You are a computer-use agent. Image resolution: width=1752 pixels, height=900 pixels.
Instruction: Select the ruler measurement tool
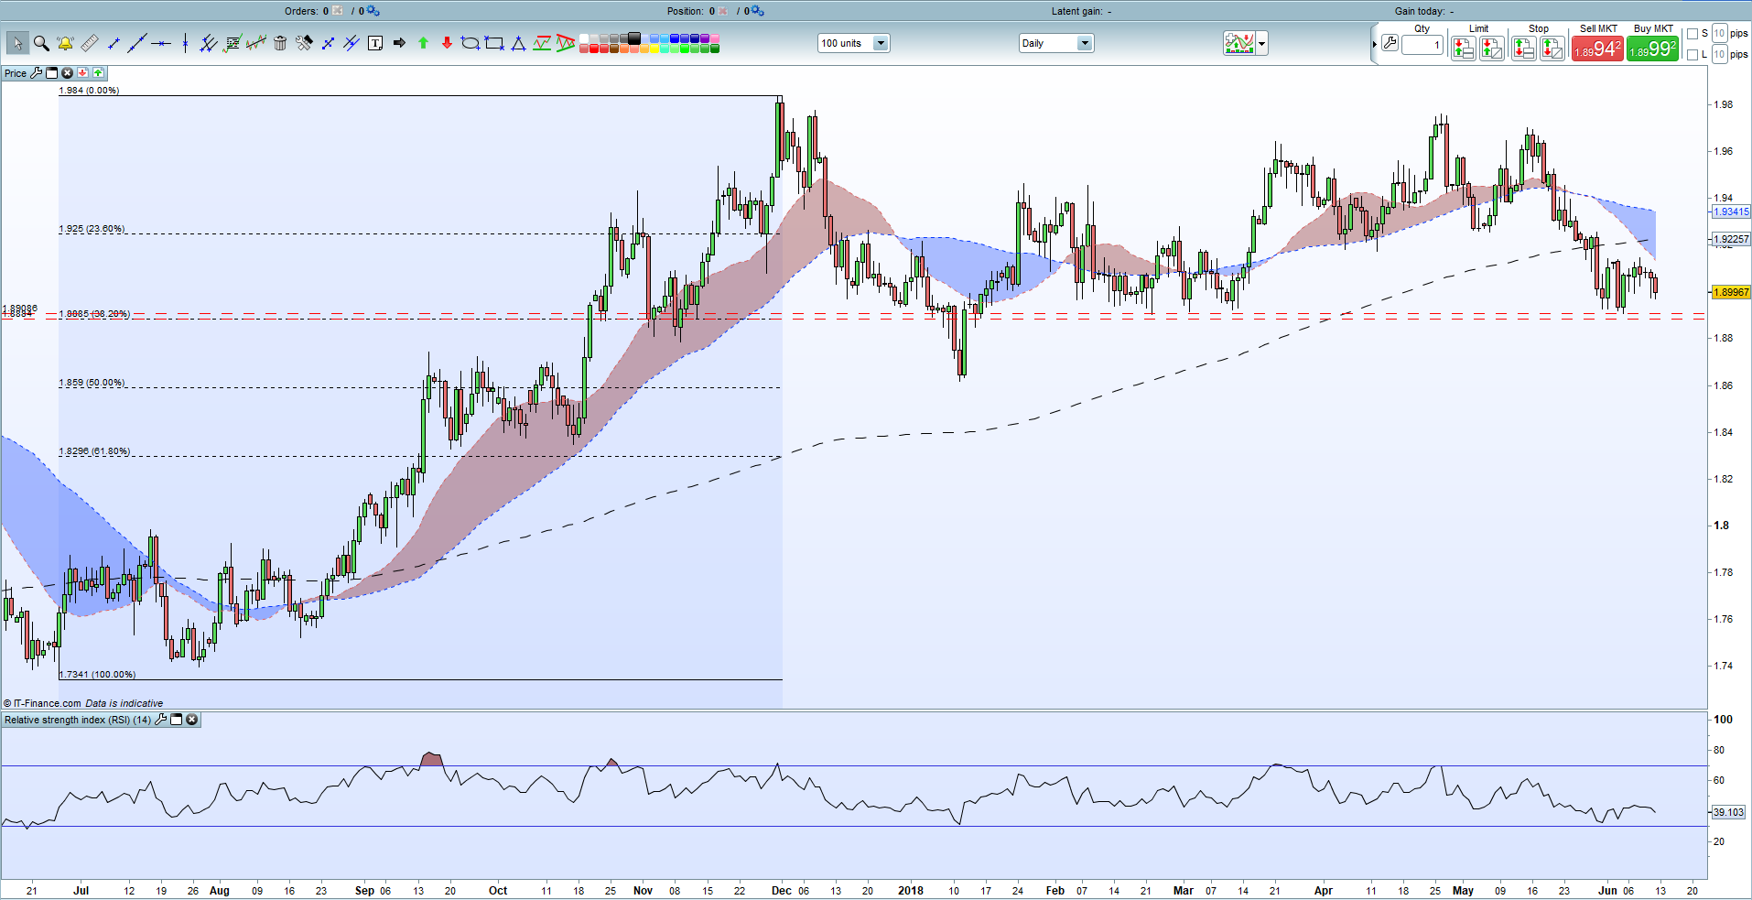pyautogui.click(x=90, y=43)
